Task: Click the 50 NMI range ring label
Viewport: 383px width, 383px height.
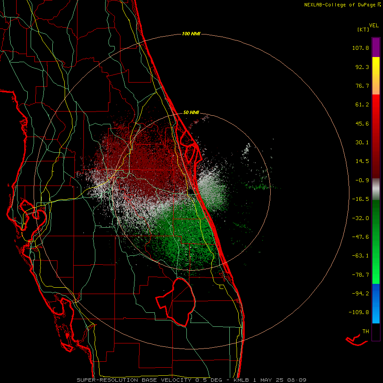Action: click(191, 112)
